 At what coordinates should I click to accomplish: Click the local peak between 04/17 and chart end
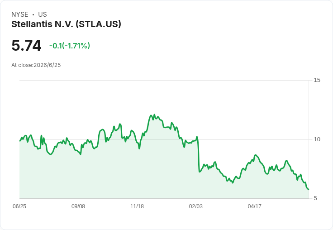(286, 161)
